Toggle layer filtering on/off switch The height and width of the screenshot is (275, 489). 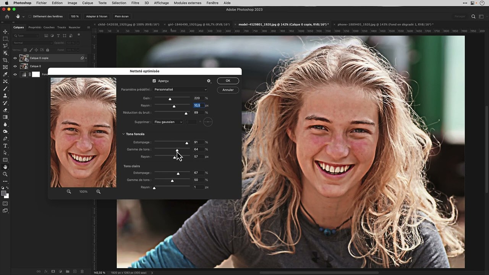click(x=79, y=35)
